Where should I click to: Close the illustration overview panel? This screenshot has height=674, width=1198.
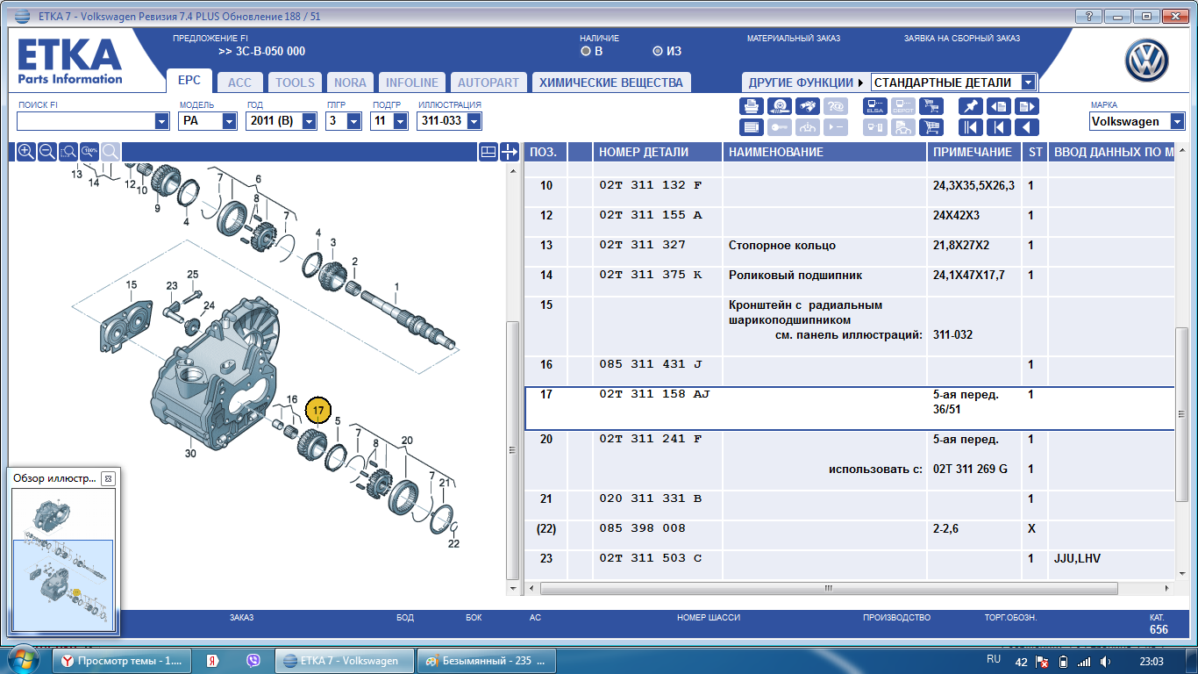(108, 478)
